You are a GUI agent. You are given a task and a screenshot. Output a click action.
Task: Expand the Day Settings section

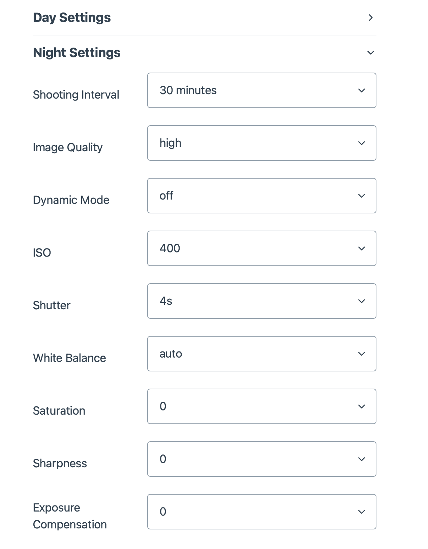click(x=72, y=18)
